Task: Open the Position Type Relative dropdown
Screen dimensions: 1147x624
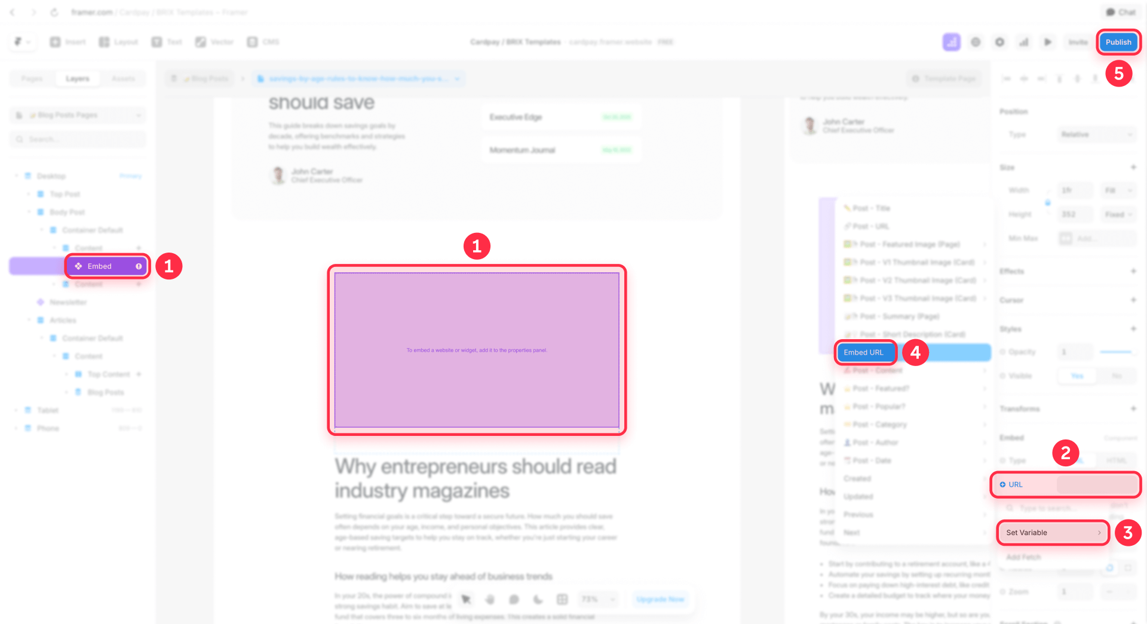Action: [1096, 134]
